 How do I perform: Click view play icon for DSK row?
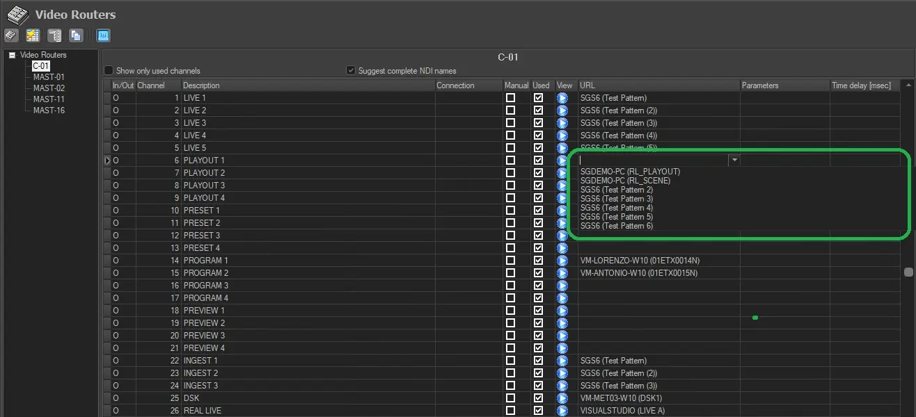(562, 398)
